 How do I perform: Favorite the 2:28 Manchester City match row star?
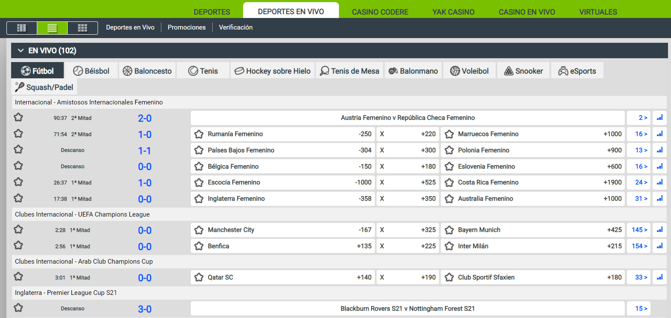click(x=18, y=229)
